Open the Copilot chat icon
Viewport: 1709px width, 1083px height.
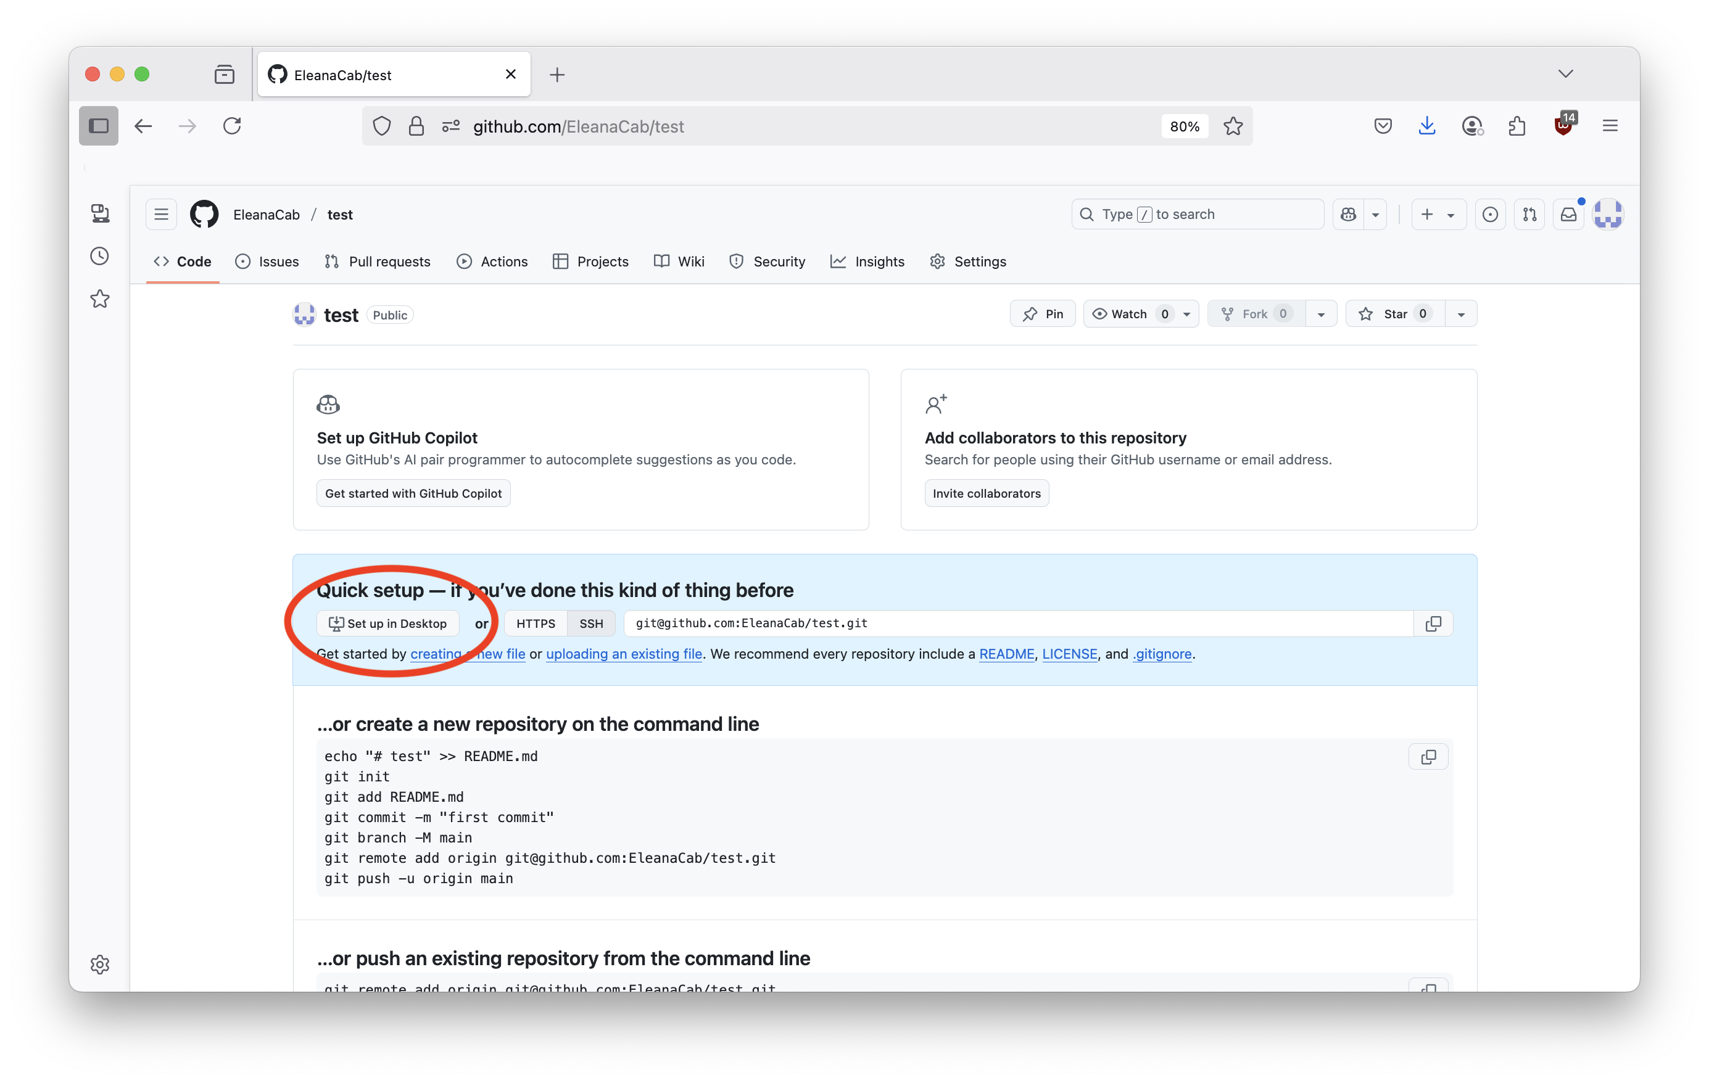point(1349,214)
